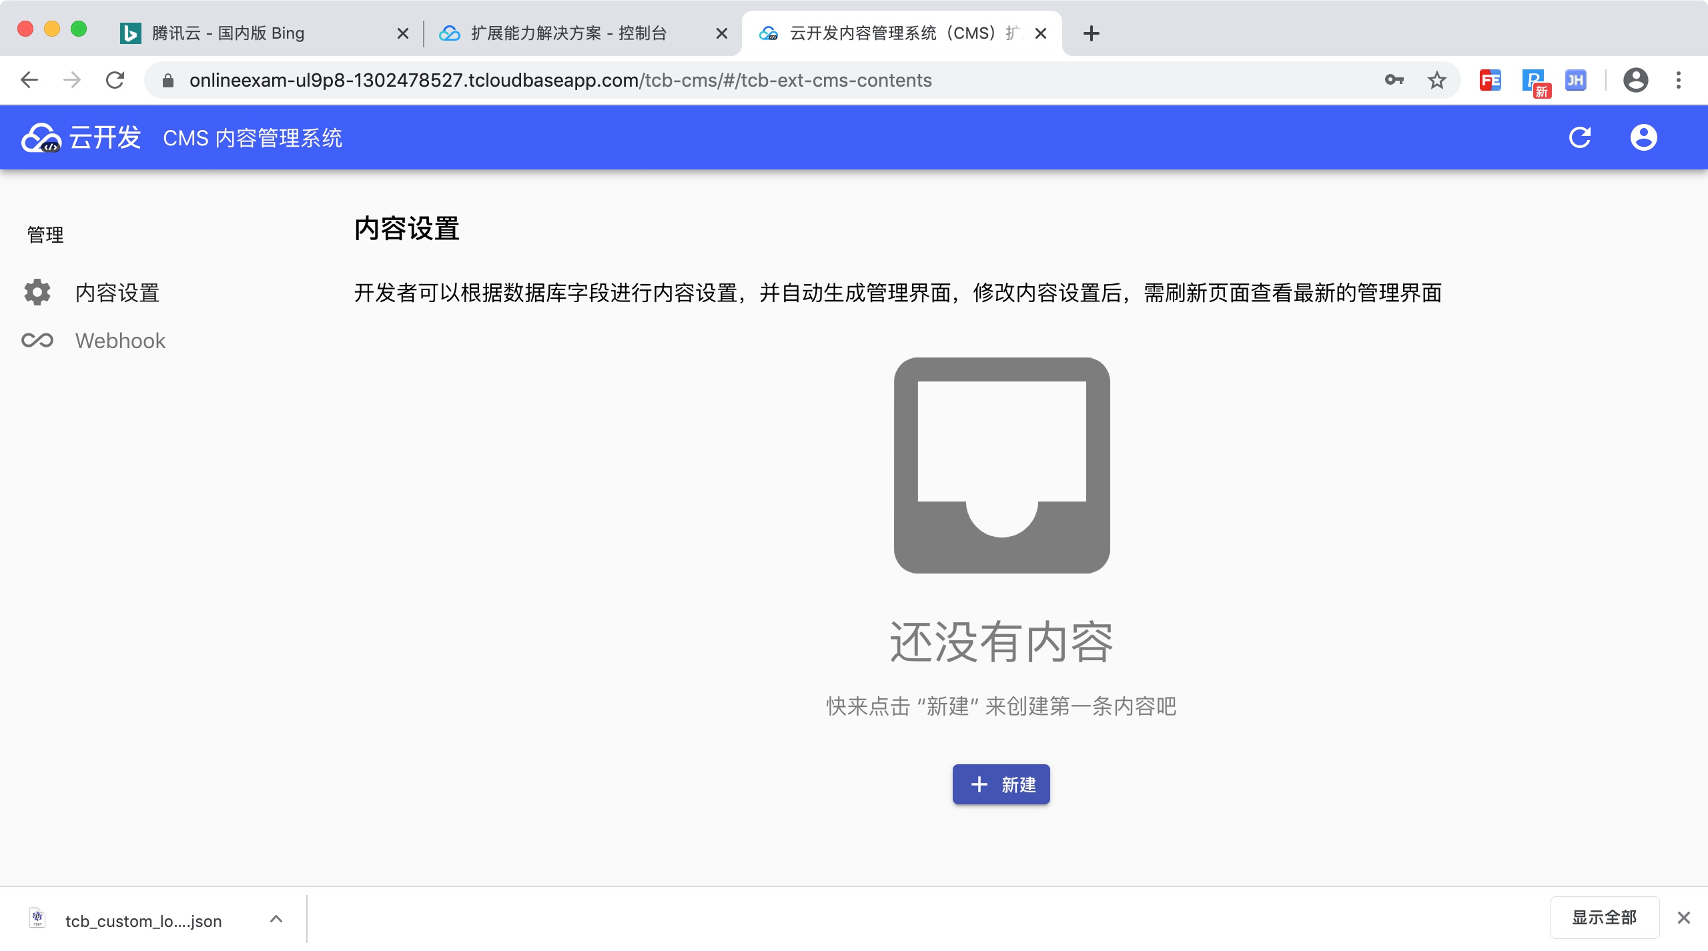Open the JH browser extension icon
Screen dimensions: 1708x951
tap(1575, 81)
